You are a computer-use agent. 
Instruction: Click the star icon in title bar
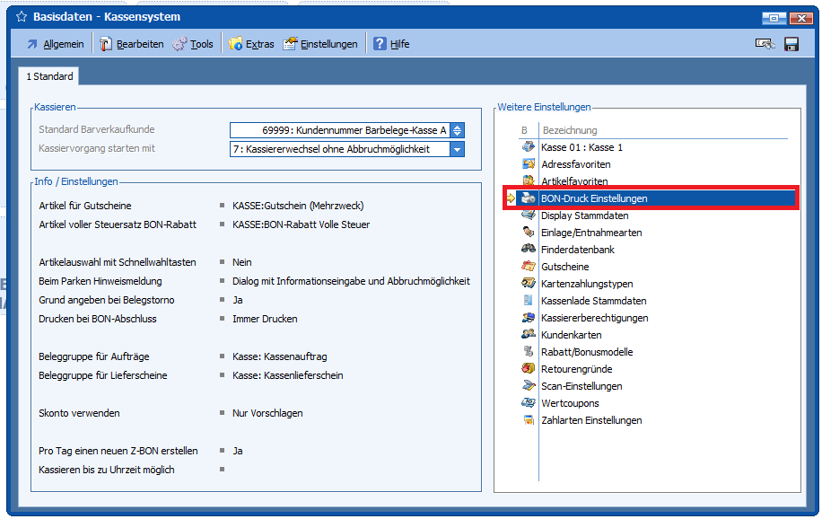22,17
